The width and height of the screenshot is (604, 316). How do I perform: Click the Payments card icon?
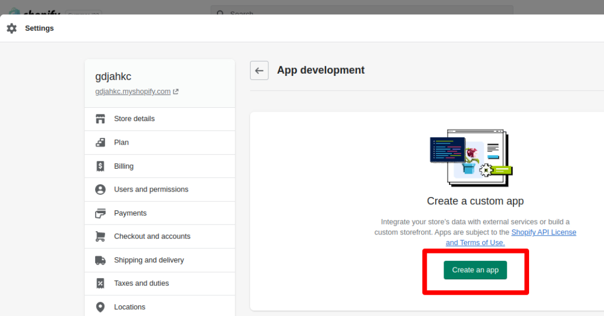coord(100,213)
